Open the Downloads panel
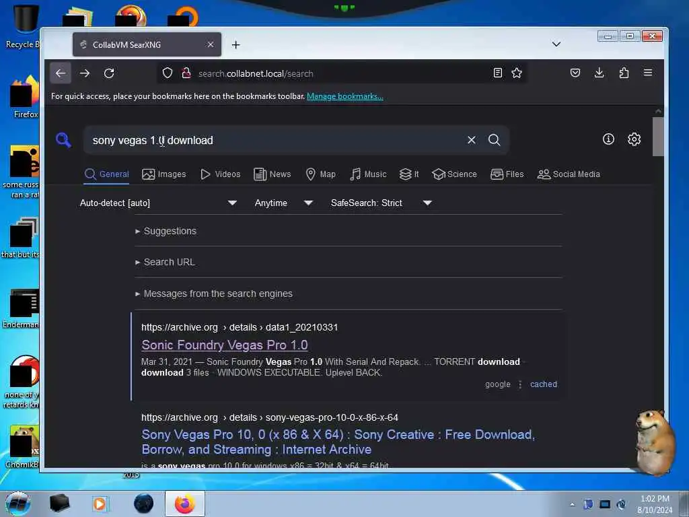The height and width of the screenshot is (517, 689). coord(600,73)
